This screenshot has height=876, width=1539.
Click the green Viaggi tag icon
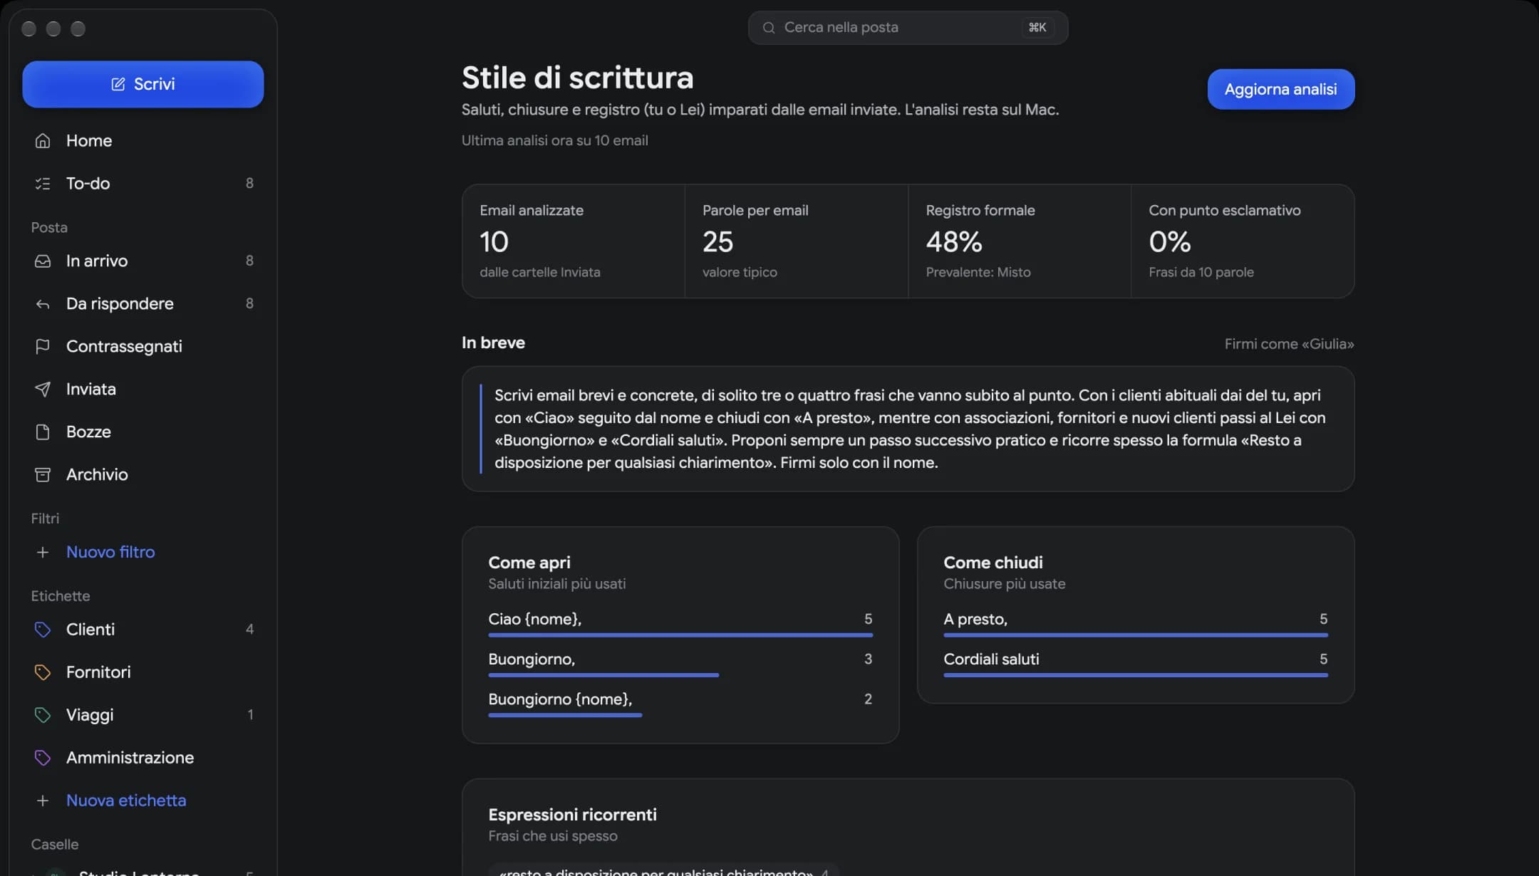click(43, 715)
